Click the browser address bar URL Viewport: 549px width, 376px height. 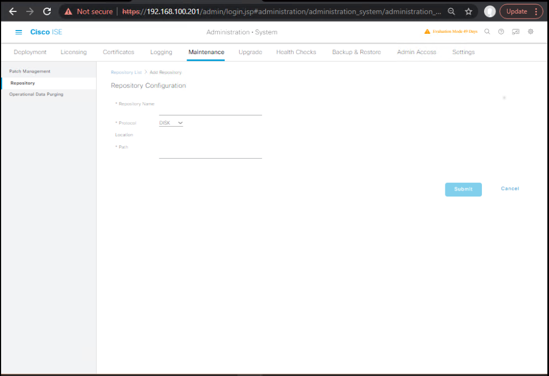[x=282, y=11]
